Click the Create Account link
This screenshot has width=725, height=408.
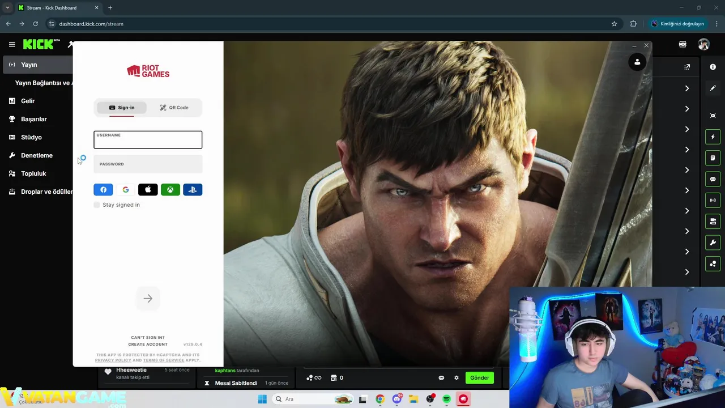tap(148, 345)
